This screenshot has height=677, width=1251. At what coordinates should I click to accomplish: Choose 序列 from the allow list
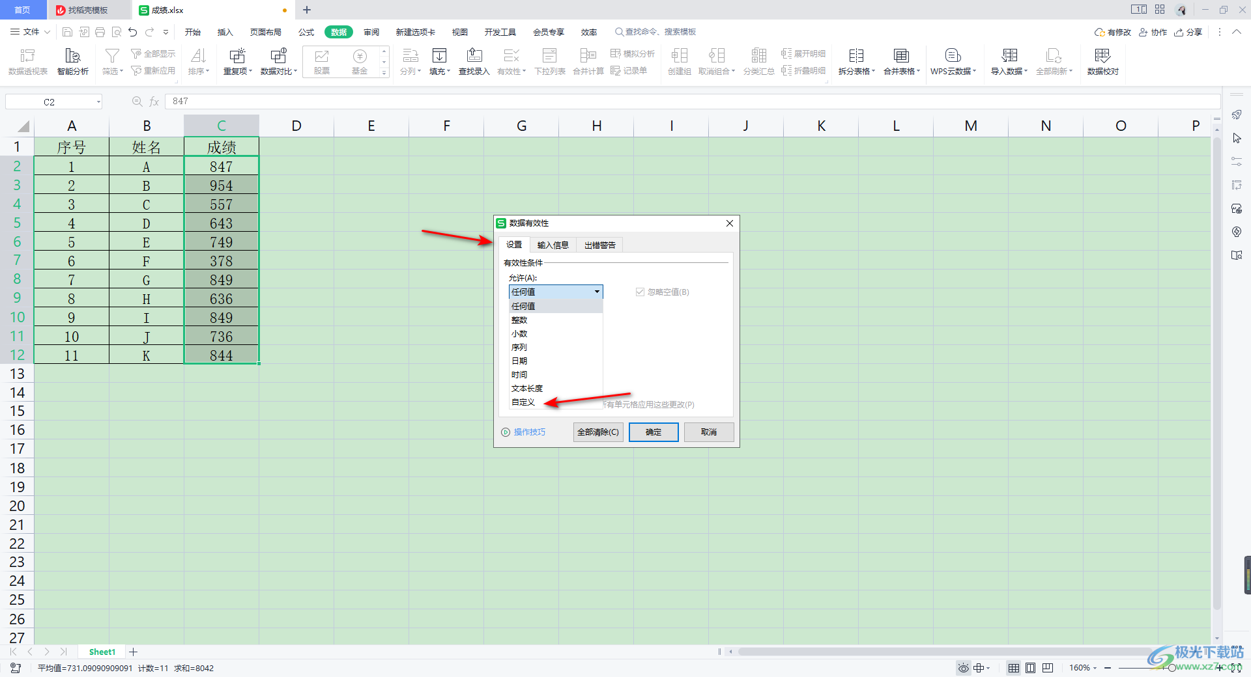click(x=556, y=347)
